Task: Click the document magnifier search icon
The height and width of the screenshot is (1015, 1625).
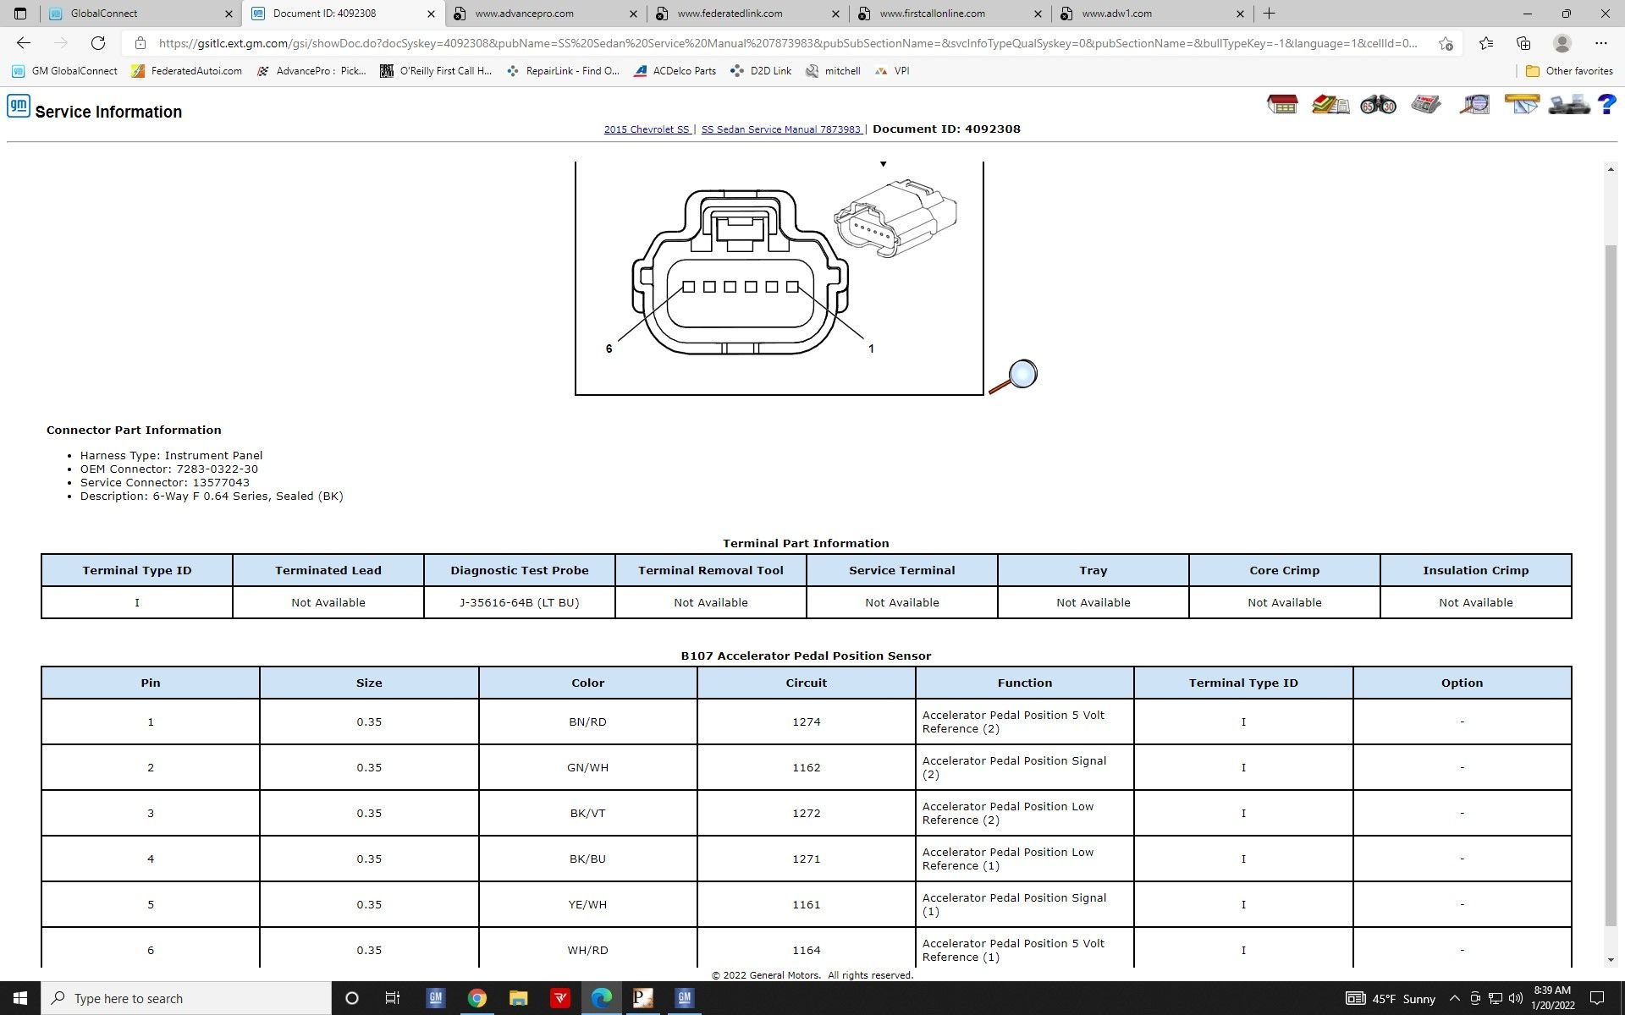Action: 1474,105
